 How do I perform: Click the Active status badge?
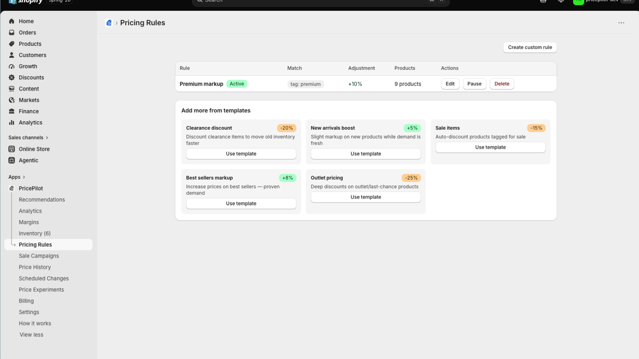[237, 84]
